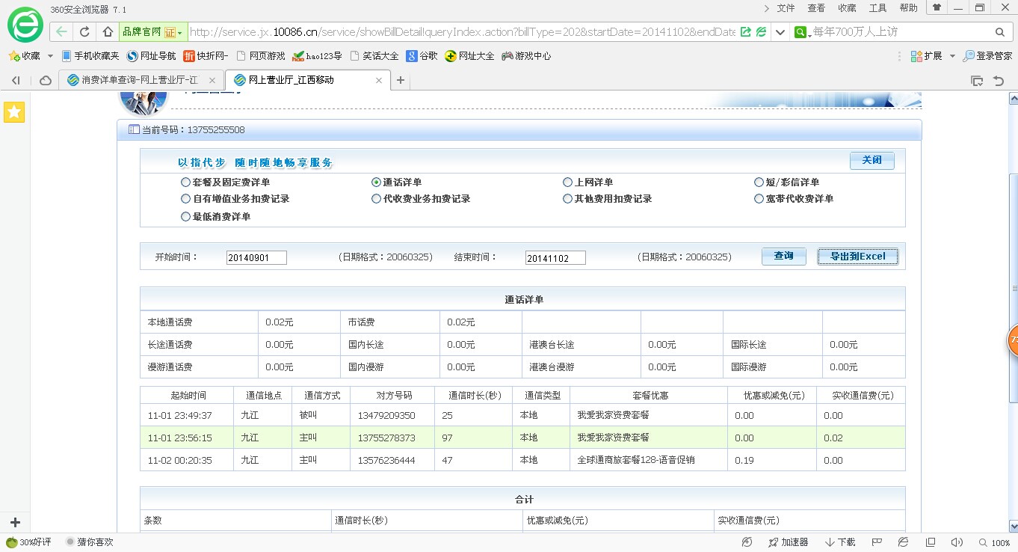Expand the address bar history dropdown
Screen dimensions: 1018x552
[x=780, y=32]
